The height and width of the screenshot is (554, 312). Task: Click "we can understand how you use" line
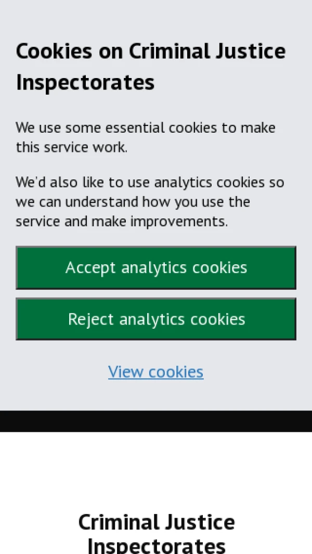point(133,202)
